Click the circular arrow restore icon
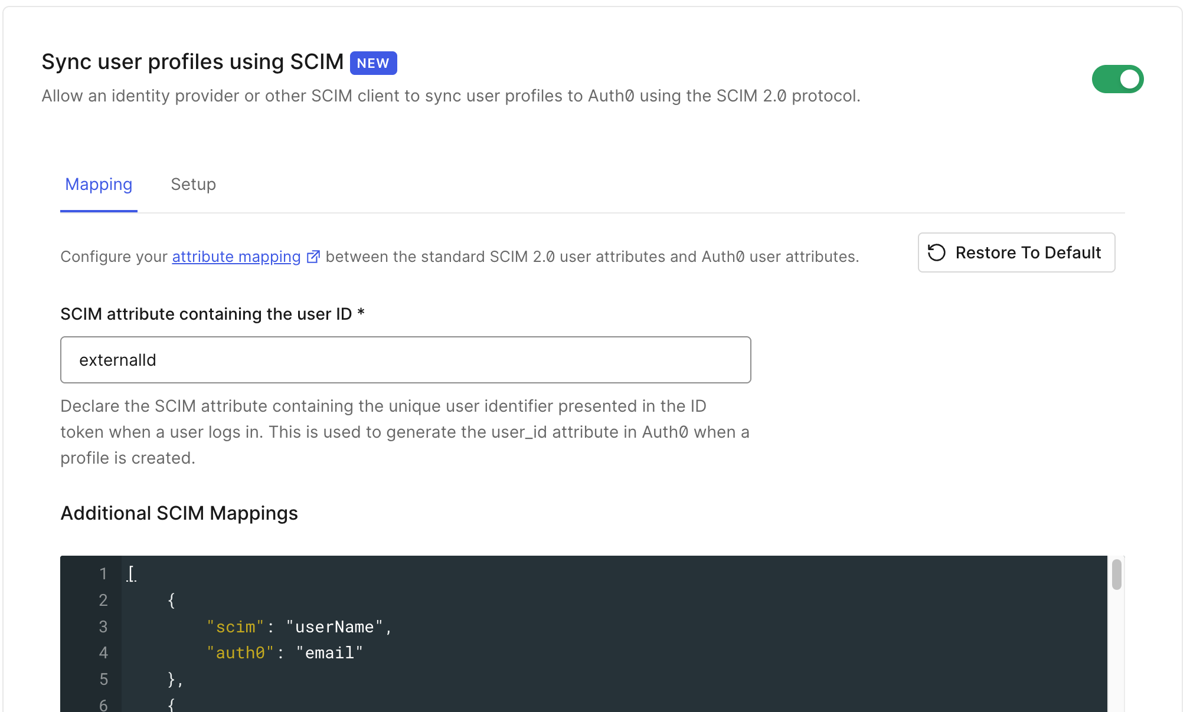1190x712 pixels. click(x=937, y=252)
